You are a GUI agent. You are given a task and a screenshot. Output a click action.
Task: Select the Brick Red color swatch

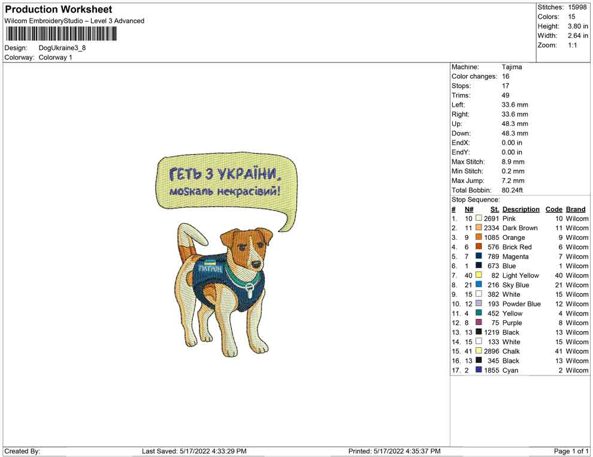click(479, 246)
